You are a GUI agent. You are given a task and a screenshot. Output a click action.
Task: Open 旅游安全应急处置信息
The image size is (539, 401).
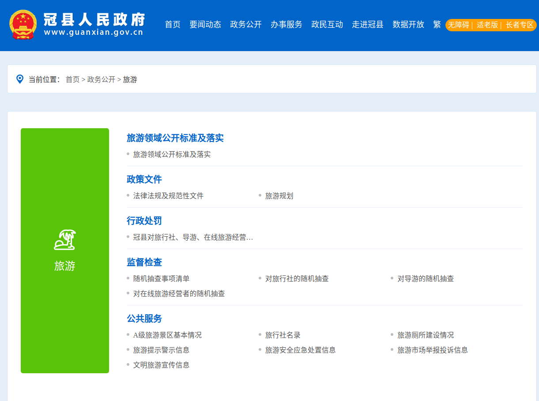(x=300, y=350)
